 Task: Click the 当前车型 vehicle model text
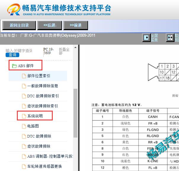point(47,36)
